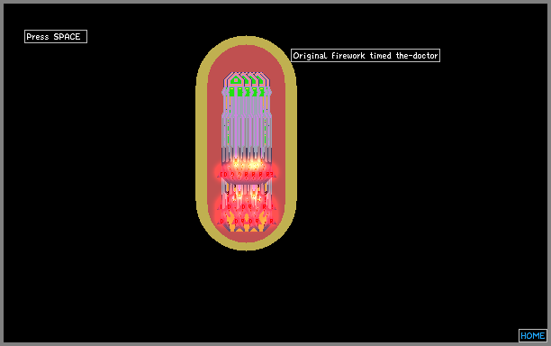Image resolution: width=551 pixels, height=346 pixels.
Task: Select the Original firework timed the-doctor label
Action: [x=366, y=56]
